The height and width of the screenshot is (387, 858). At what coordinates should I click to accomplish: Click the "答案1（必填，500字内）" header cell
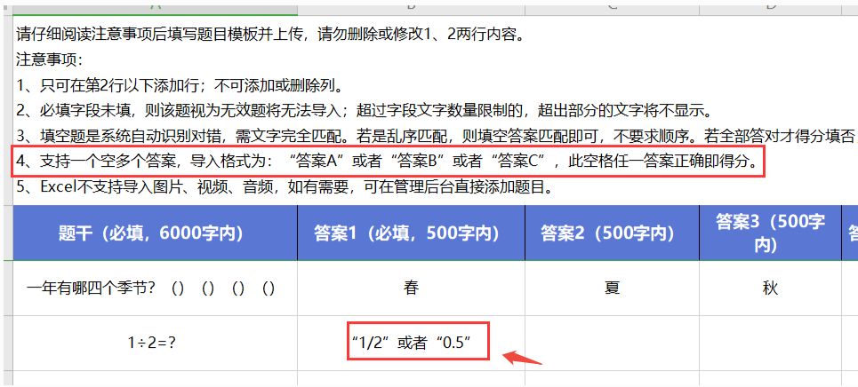[x=411, y=233]
